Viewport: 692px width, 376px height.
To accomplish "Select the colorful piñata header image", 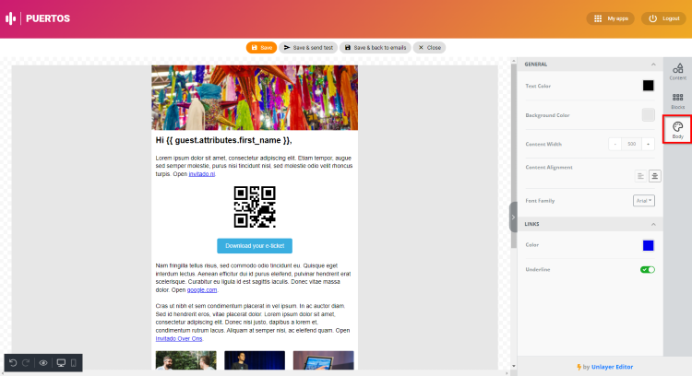I will (x=255, y=98).
